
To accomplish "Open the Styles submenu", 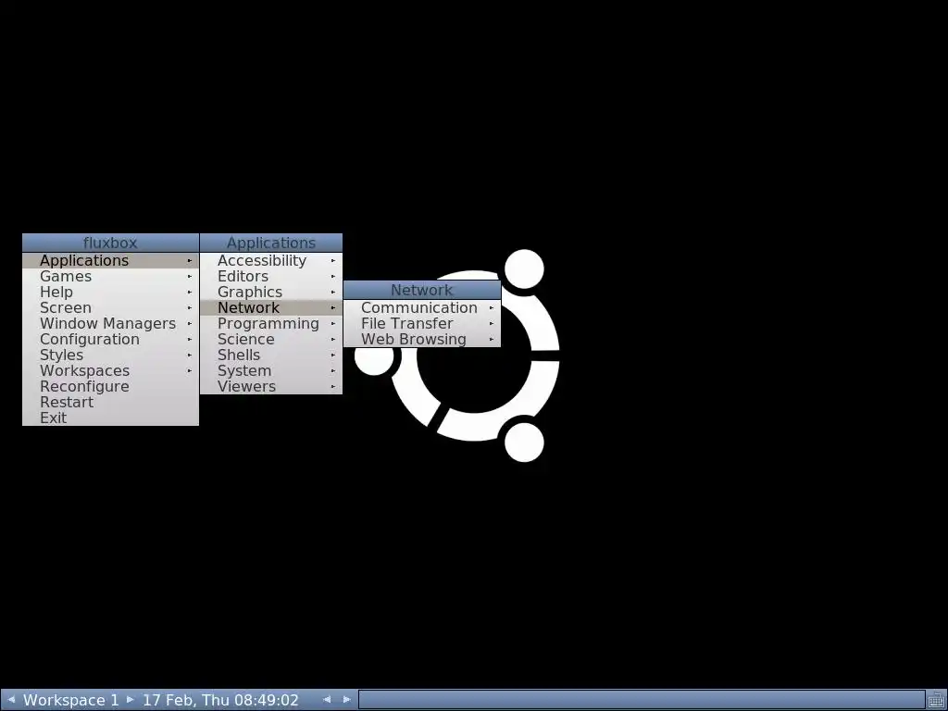I will [x=111, y=355].
